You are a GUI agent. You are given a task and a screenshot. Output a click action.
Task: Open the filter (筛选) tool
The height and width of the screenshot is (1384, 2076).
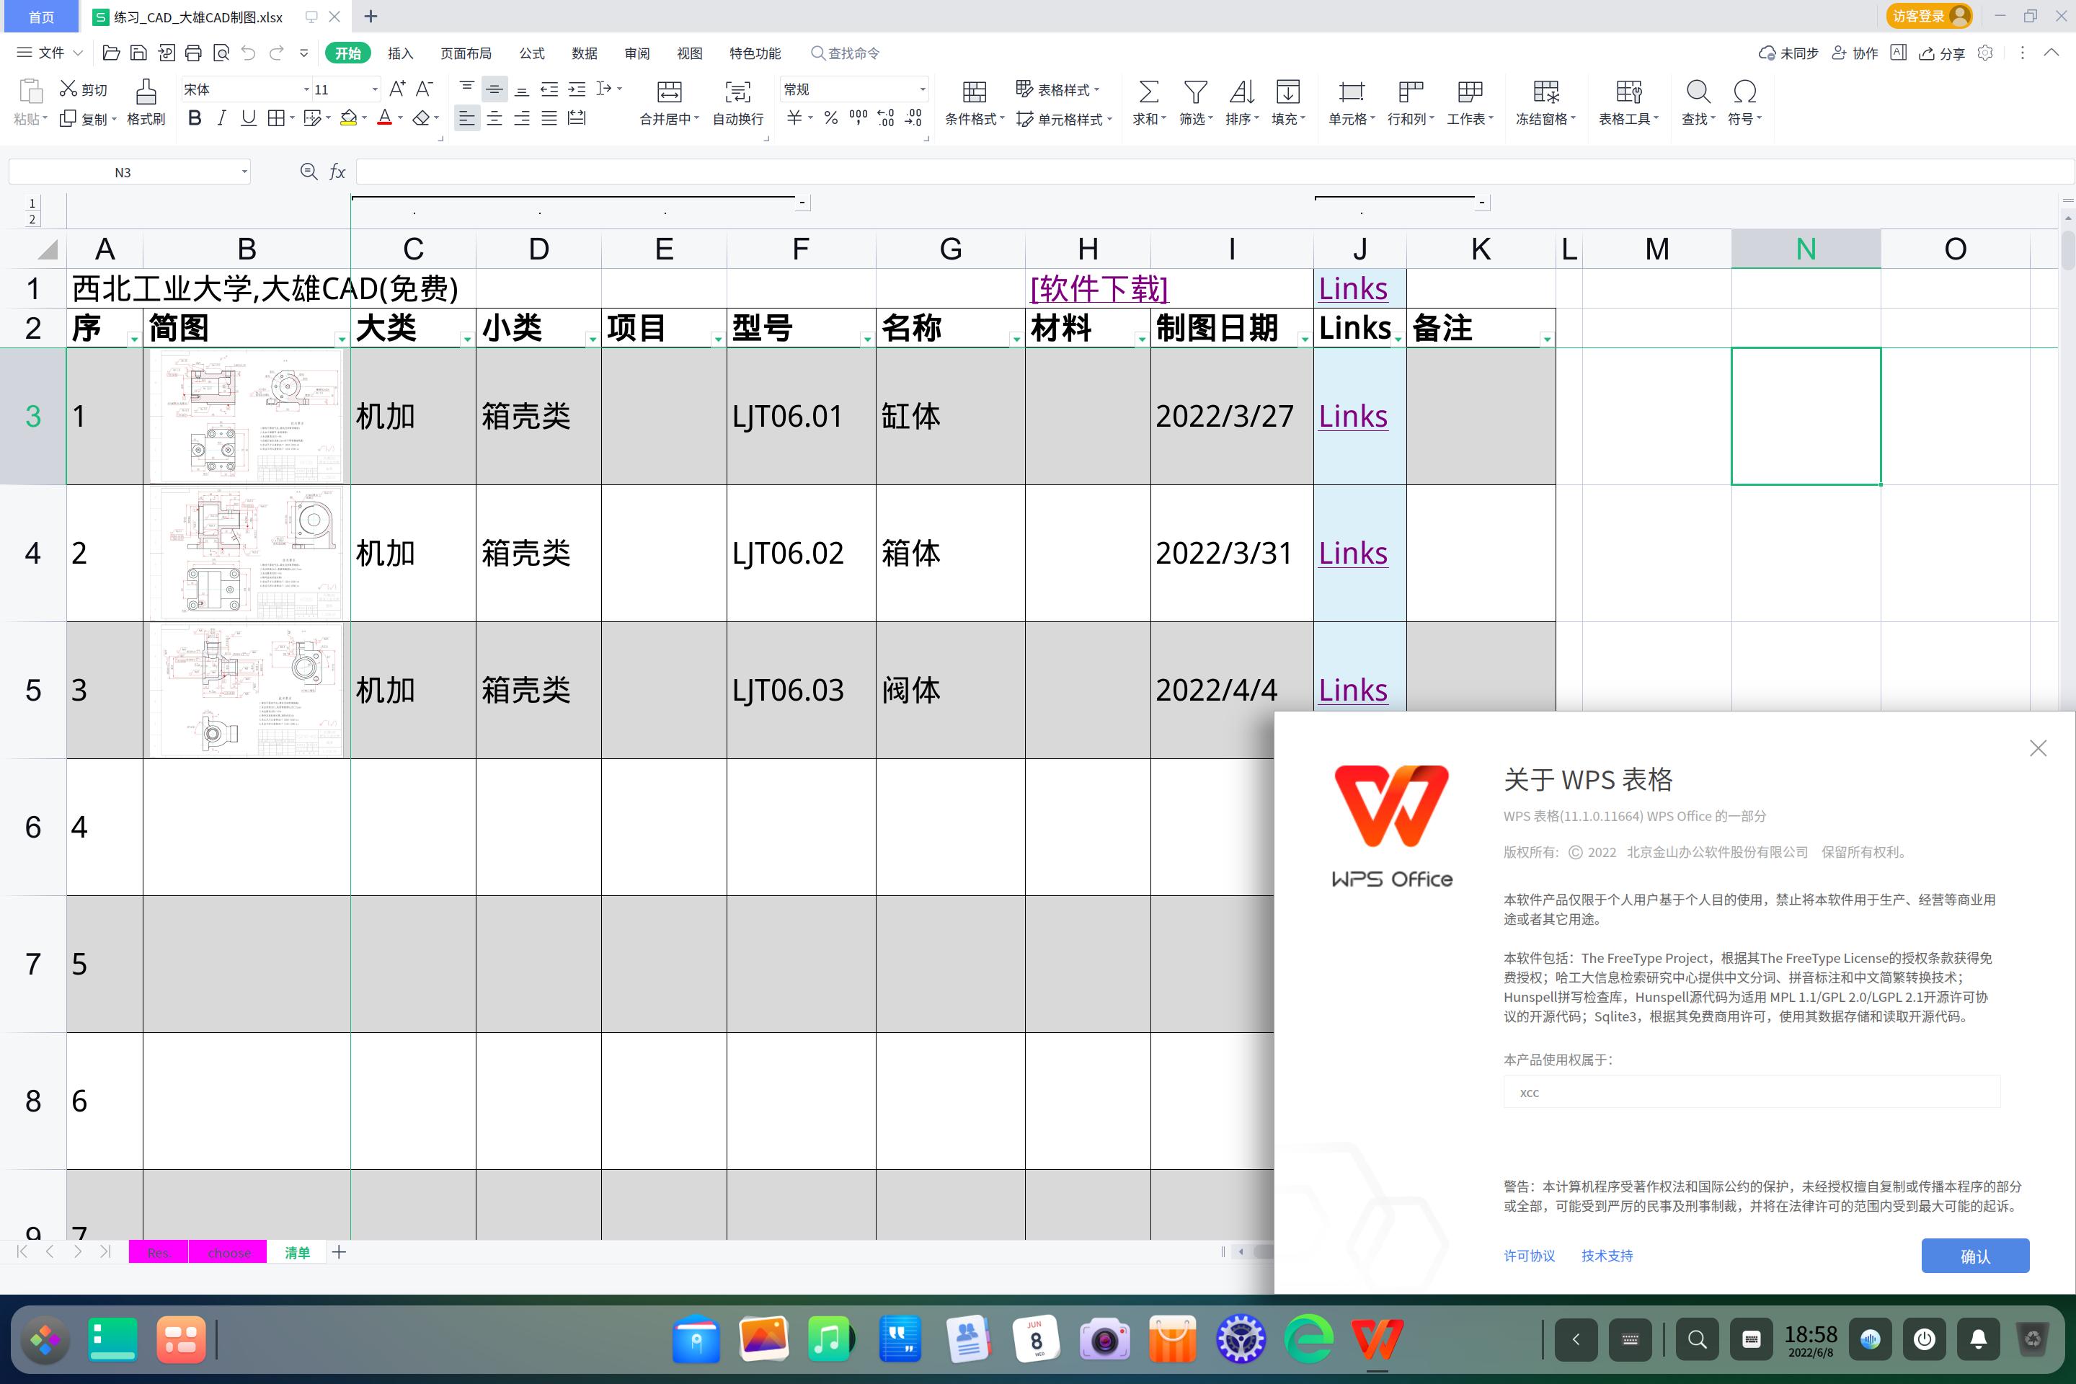pos(1195,102)
